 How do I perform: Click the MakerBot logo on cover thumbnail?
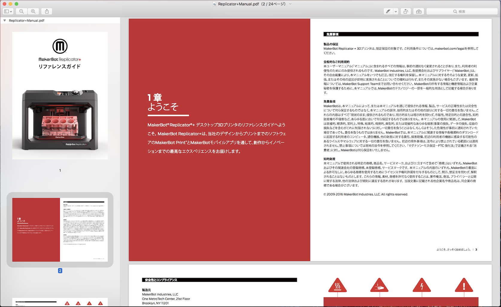coord(60,46)
